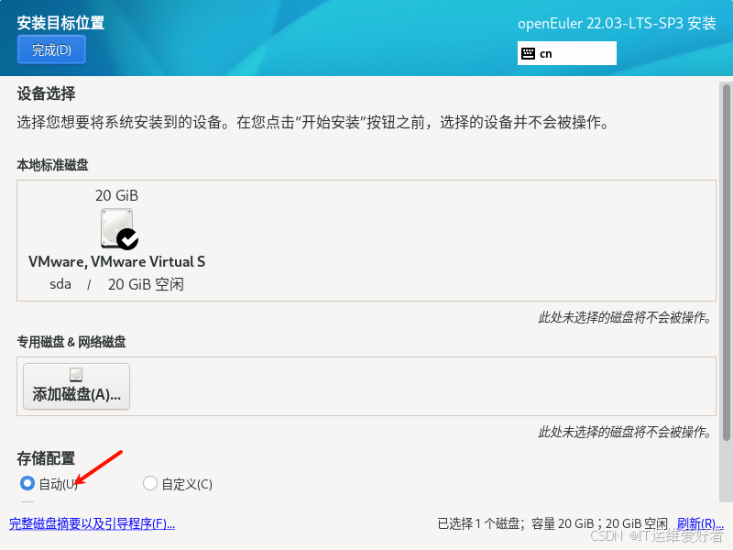
Task: Click the 'openEuler 22.03-LTS-SP3 安装' title text
Action: [x=617, y=24]
